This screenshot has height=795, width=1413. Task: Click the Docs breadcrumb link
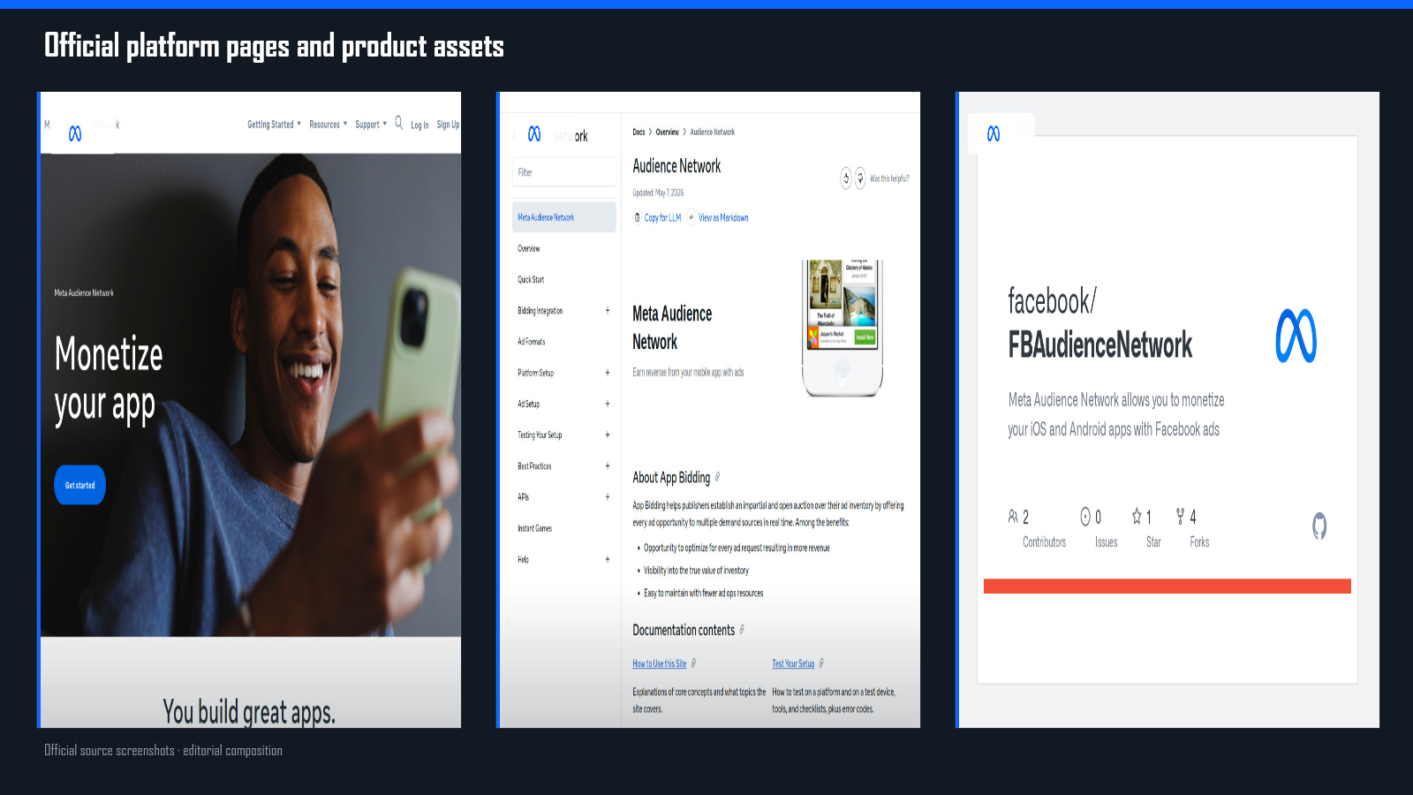[x=638, y=132]
